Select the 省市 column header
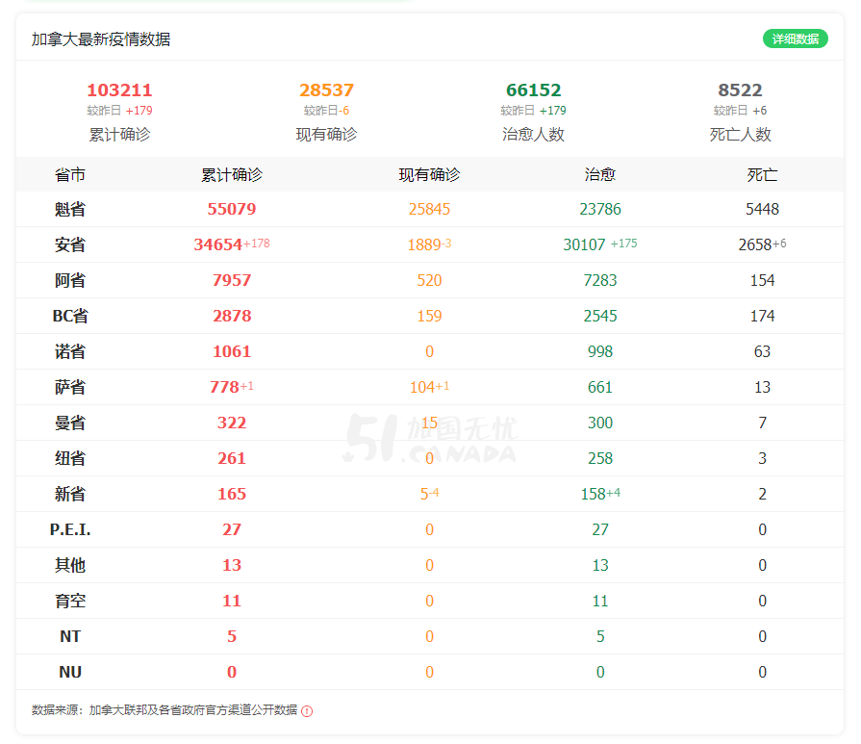 tap(70, 175)
